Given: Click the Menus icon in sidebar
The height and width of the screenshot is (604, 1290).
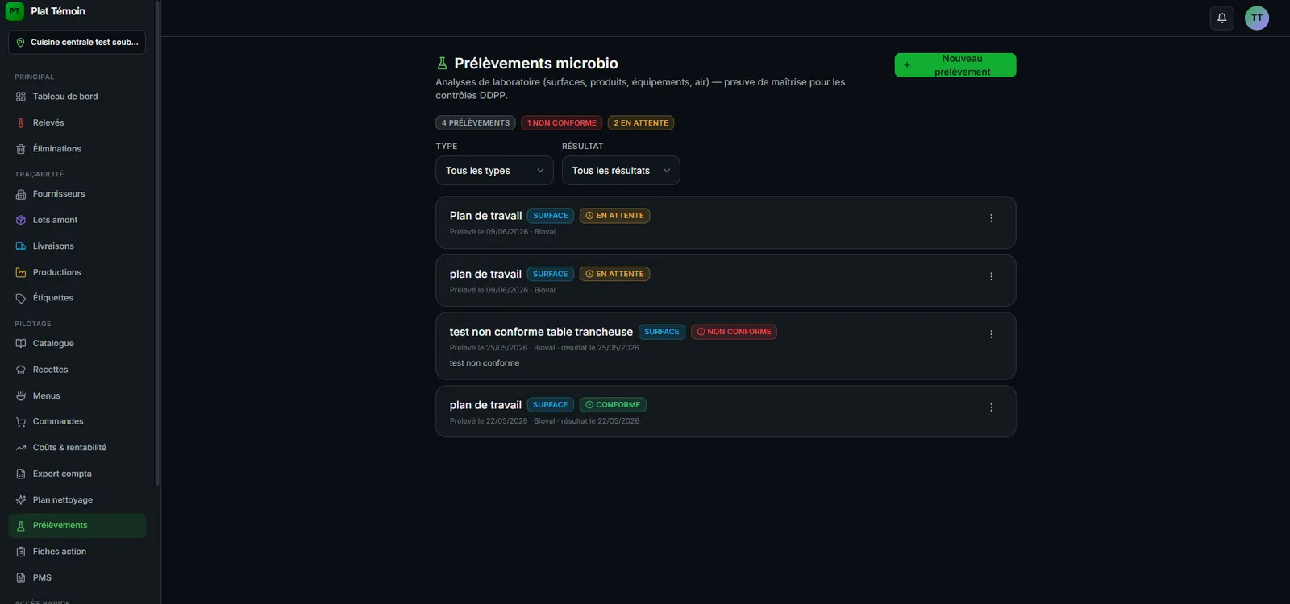Looking at the screenshot, I should 21,396.
